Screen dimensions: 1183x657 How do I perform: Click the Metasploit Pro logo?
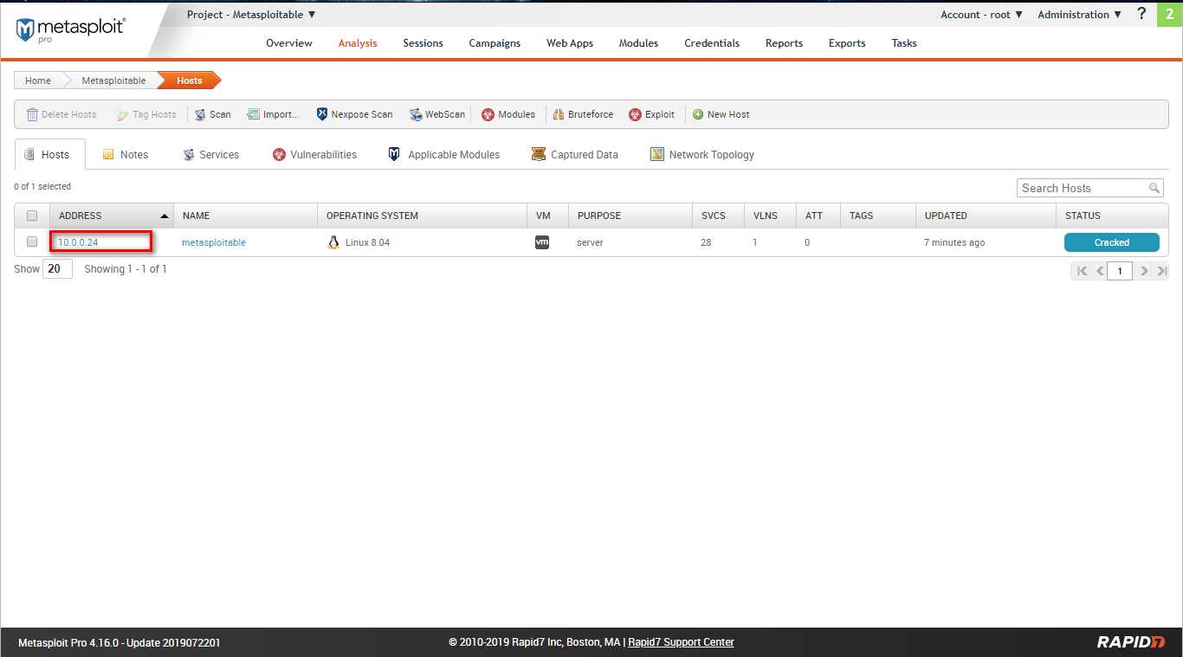(71, 29)
